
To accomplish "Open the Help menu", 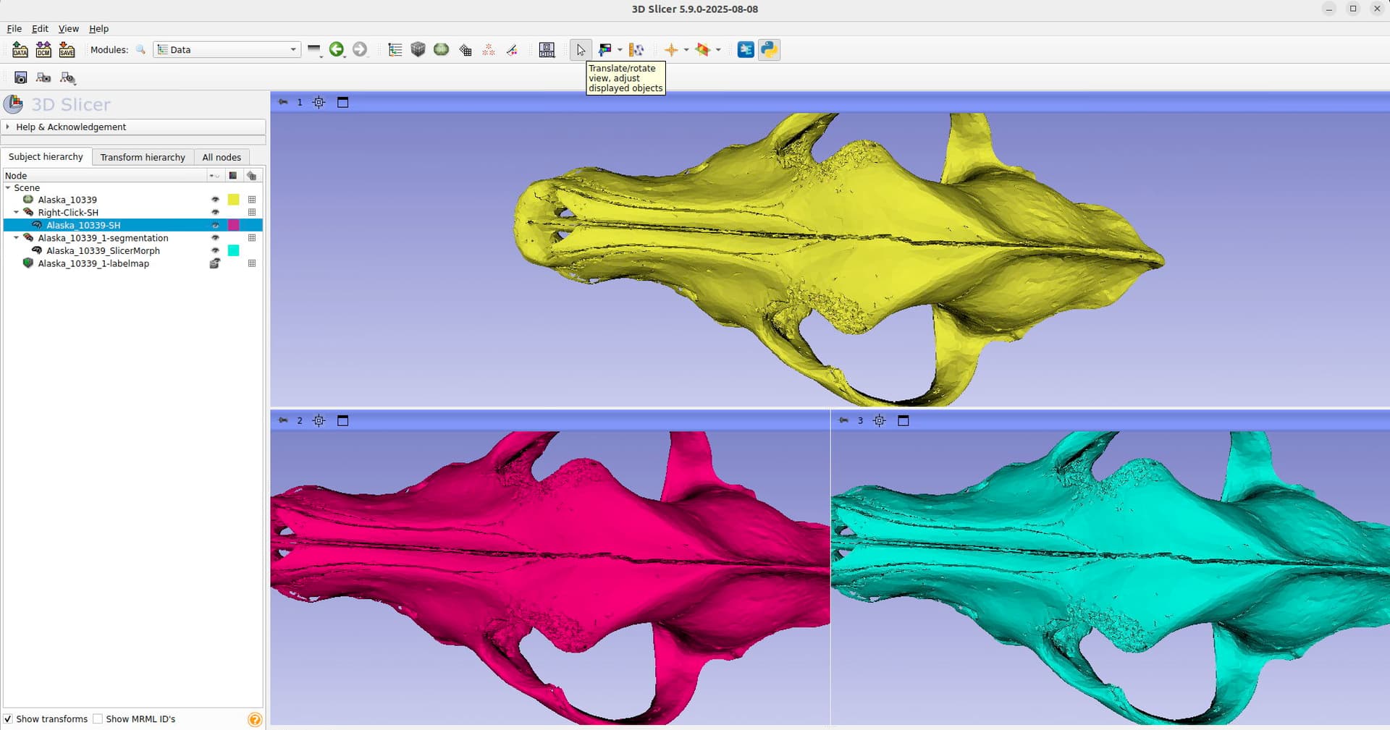I will click(98, 29).
